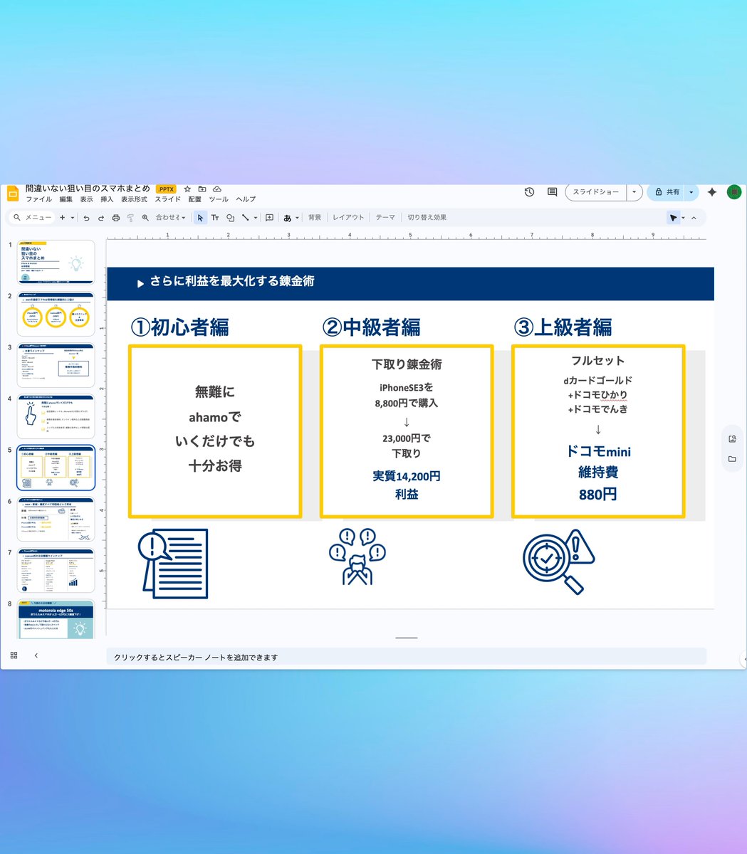Start the スライドショー presentation
The height and width of the screenshot is (854, 747).
coord(596,192)
